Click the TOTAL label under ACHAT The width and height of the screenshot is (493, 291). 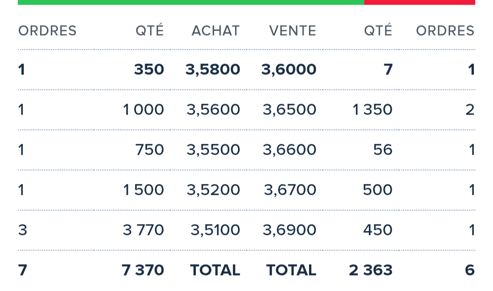(215, 270)
